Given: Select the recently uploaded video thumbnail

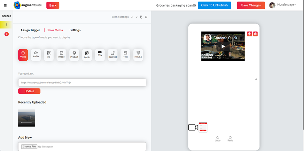Looking at the screenshot, I should point(27,118).
